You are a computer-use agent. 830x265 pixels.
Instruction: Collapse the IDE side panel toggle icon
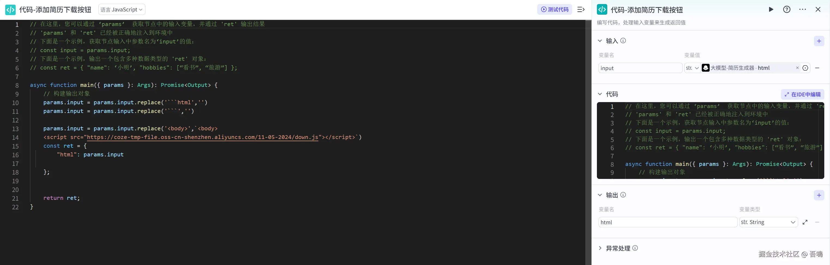(581, 10)
